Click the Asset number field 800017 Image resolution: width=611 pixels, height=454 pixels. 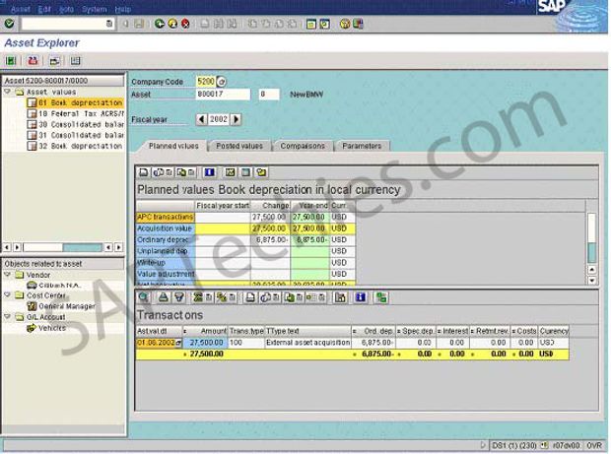point(223,95)
